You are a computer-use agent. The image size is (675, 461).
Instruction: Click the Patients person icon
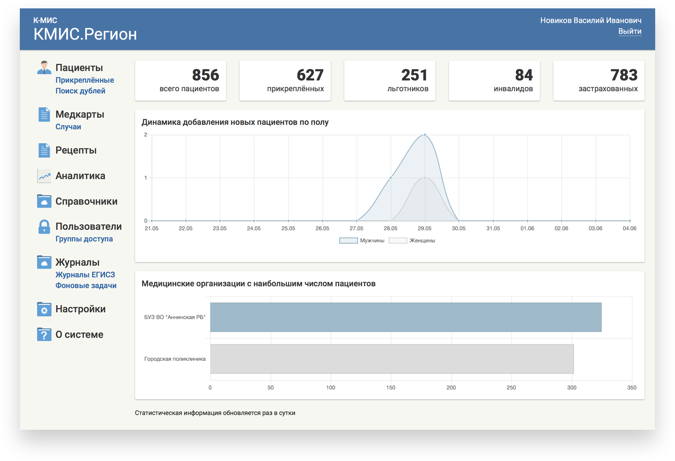click(44, 67)
